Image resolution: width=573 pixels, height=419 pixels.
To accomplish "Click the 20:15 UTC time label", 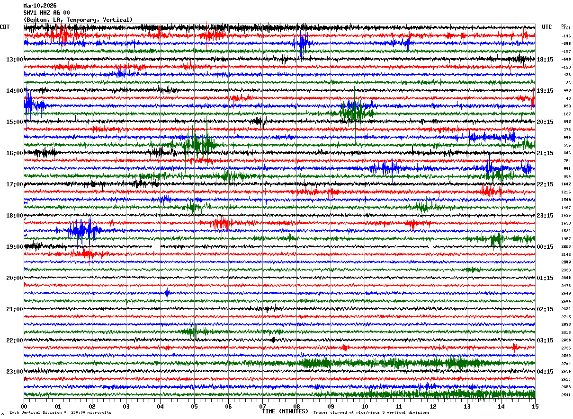I will [x=545, y=122].
